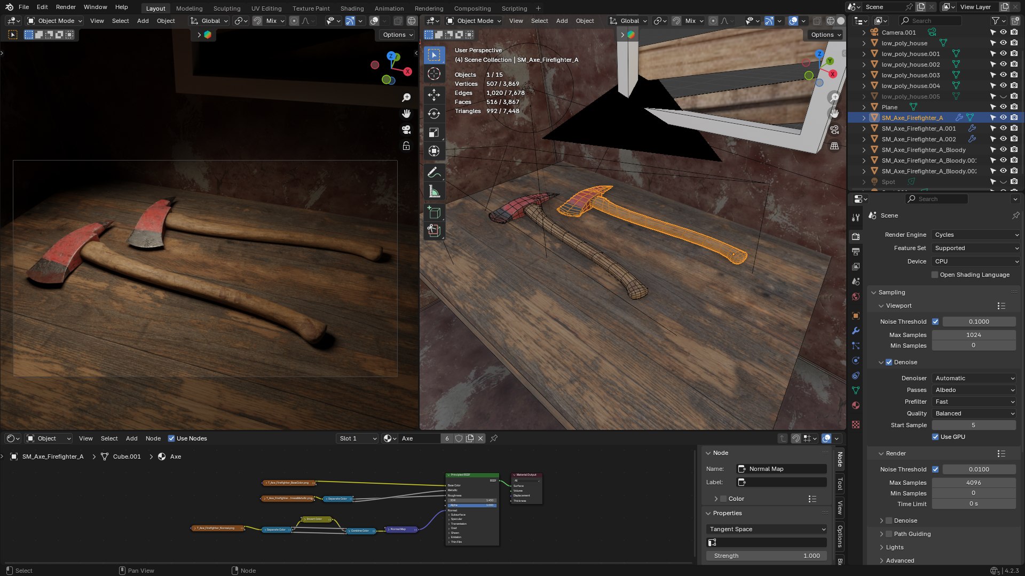Image resolution: width=1025 pixels, height=576 pixels.
Task: Click the fake user shield icon for Axe
Action: click(x=459, y=438)
